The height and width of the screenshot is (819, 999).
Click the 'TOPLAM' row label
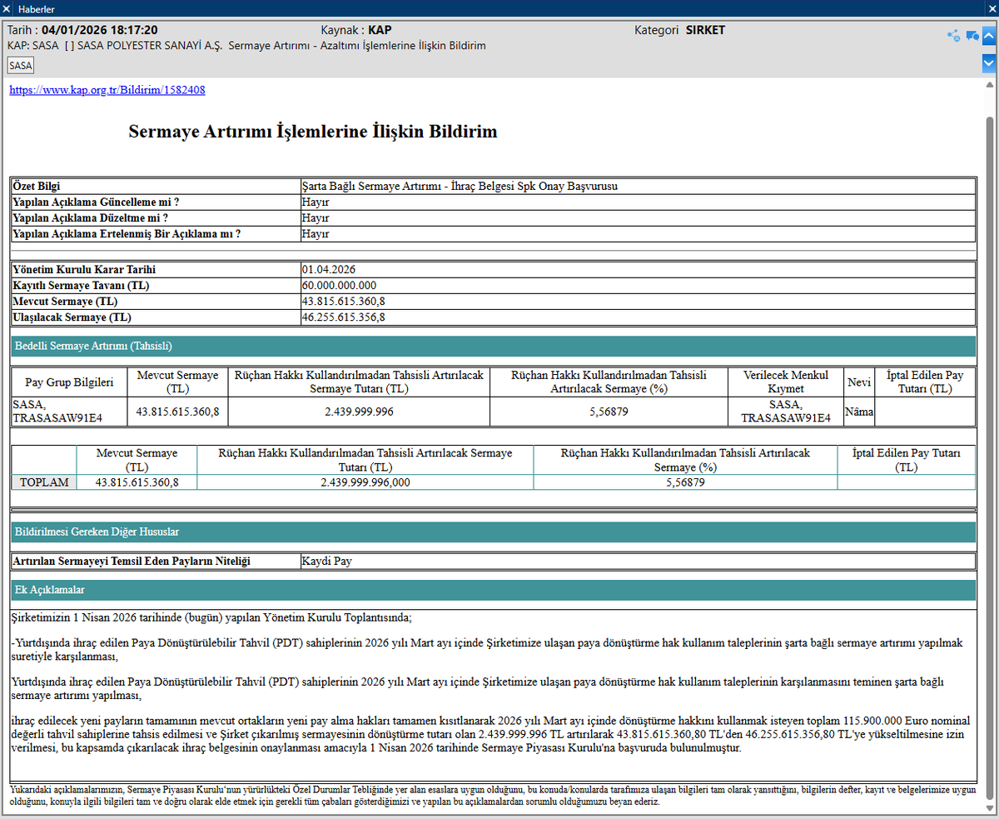(x=43, y=482)
